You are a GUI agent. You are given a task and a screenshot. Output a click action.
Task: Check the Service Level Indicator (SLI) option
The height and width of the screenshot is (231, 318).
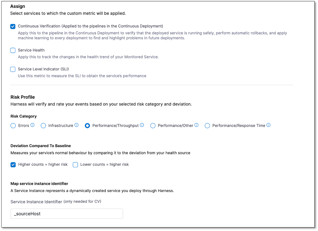tap(13, 69)
